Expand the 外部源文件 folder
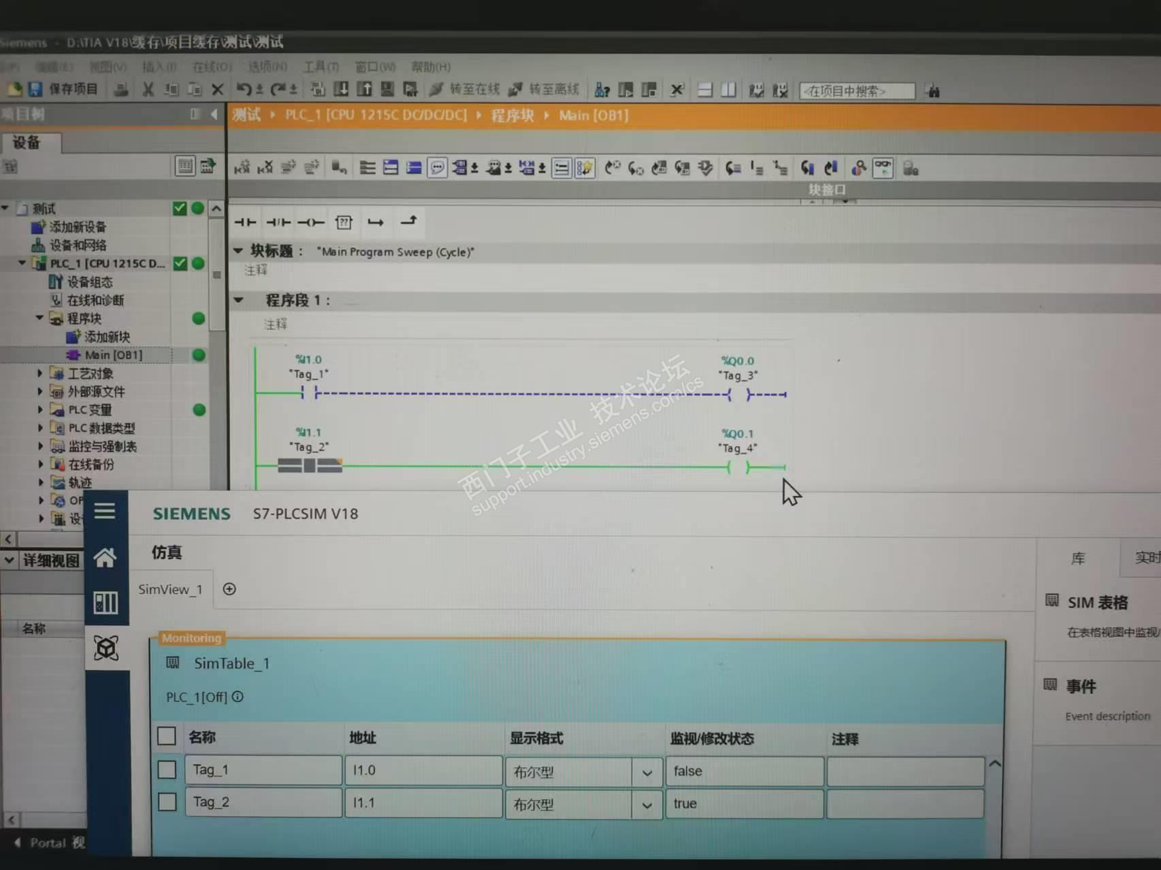This screenshot has height=870, width=1161. (x=39, y=391)
